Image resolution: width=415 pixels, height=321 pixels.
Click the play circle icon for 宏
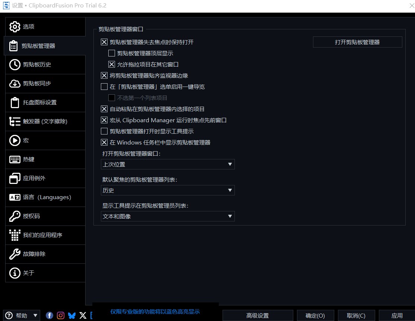[15, 140]
